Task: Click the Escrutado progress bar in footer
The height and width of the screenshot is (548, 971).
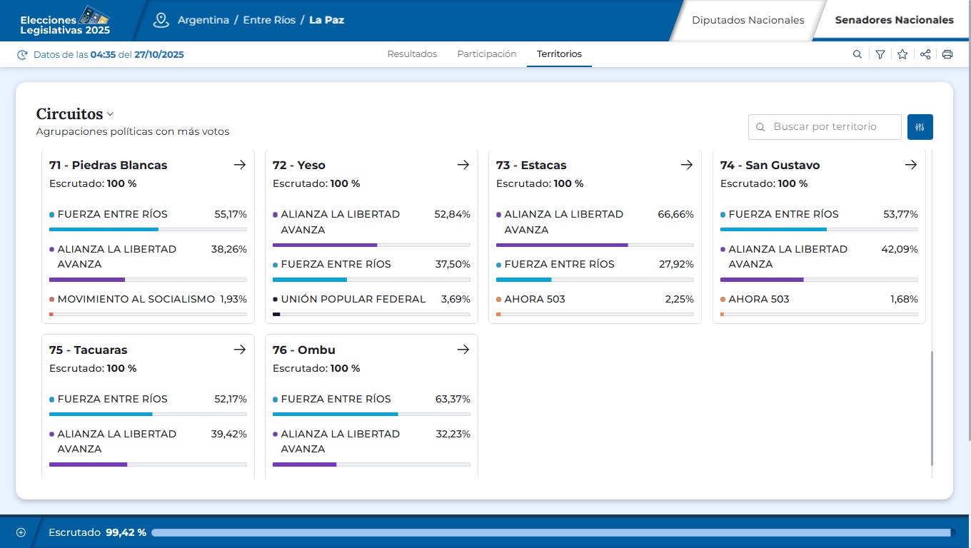Action: [x=553, y=532]
